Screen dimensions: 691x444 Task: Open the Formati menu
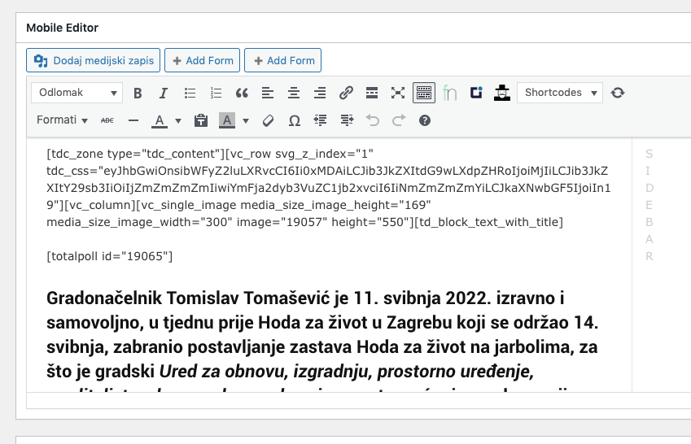[x=62, y=120]
